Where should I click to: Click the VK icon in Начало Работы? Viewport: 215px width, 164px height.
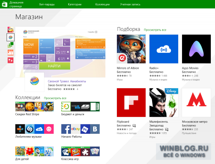coord(95,129)
